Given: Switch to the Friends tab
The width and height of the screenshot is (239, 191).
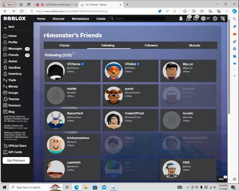Looking at the screenshot, I should click(65, 45).
